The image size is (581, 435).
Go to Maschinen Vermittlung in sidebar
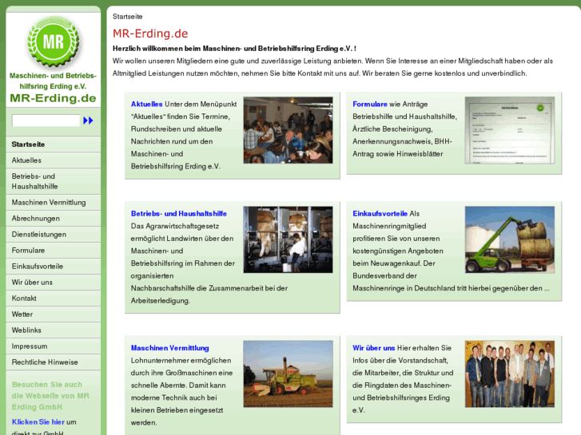coord(54,203)
